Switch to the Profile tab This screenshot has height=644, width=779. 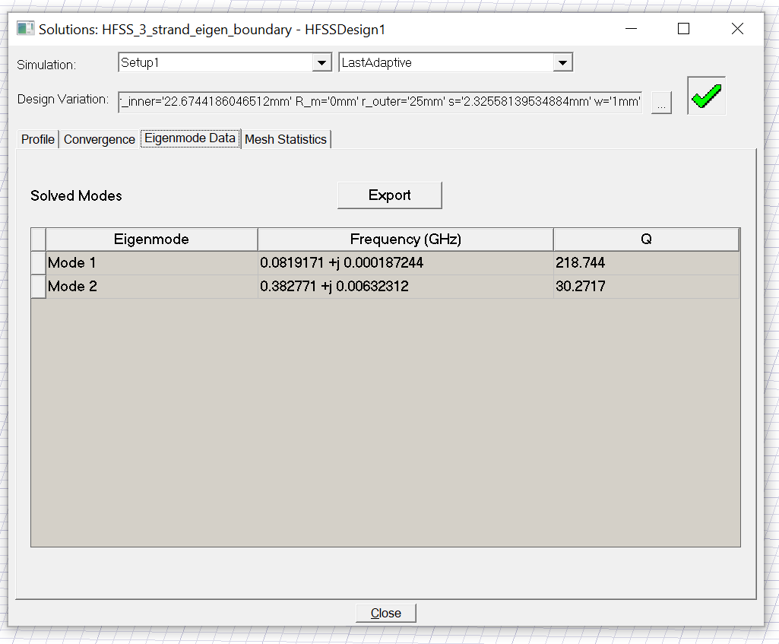pos(38,139)
